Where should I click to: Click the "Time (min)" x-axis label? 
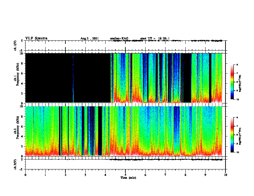(128, 178)
